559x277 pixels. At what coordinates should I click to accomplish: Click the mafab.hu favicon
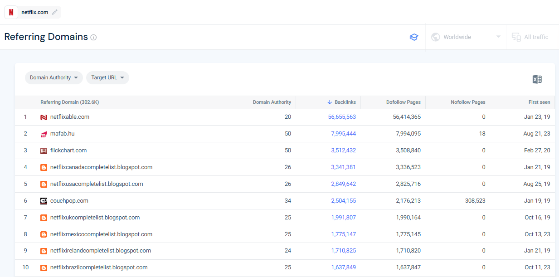coord(44,134)
